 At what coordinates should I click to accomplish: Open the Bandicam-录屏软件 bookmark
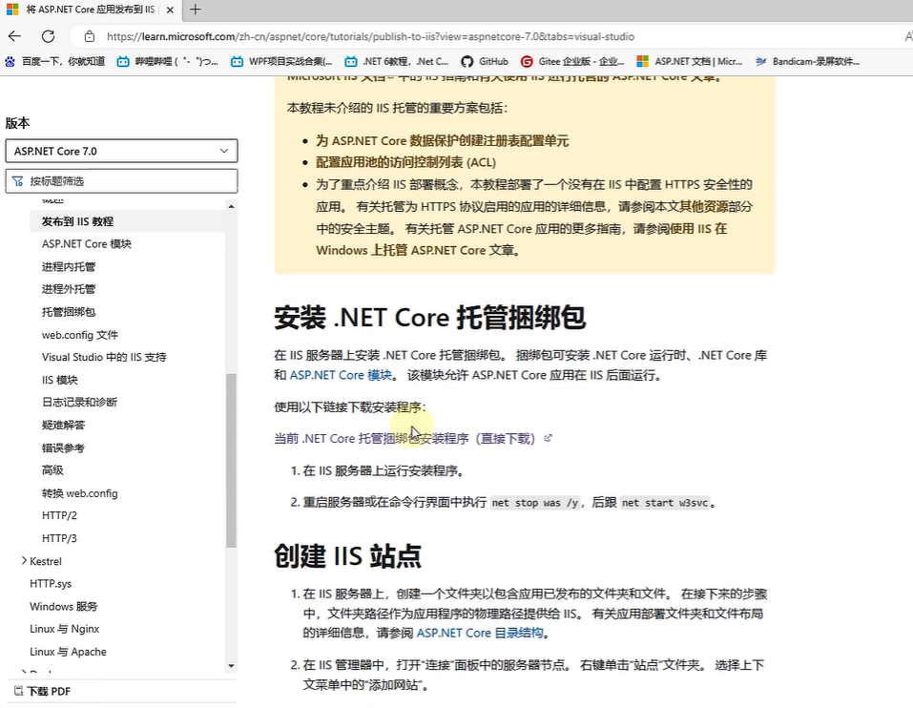tap(807, 61)
